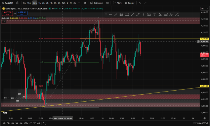
Task: Set date range to YTD
Action: 26,123
